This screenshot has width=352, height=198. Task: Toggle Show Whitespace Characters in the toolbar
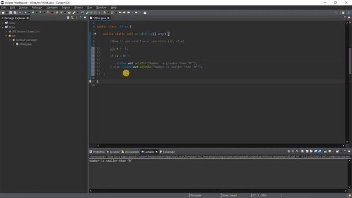[x=99, y=13]
